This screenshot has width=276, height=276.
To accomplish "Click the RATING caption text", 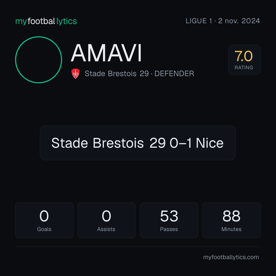I will (244, 67).
